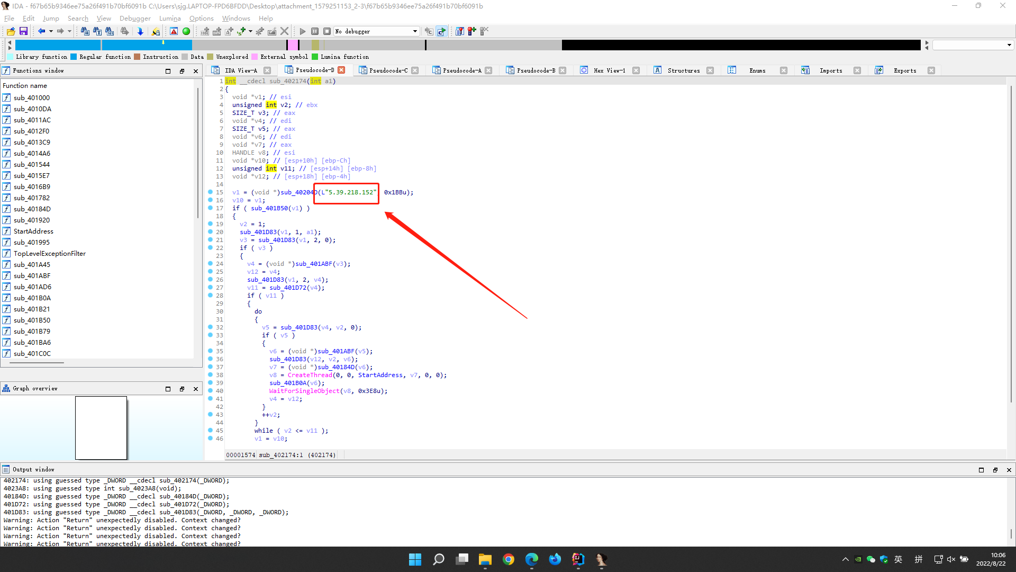Screen dimensions: 1016x572
Task: Click the gray X delete toolbar icon
Action: click(x=285, y=31)
